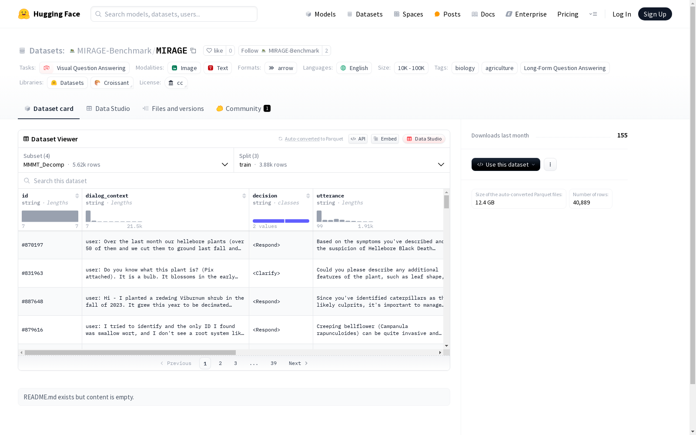The image size is (696, 435).
Task: Switch to the Dataset card tab
Action: 49,108
